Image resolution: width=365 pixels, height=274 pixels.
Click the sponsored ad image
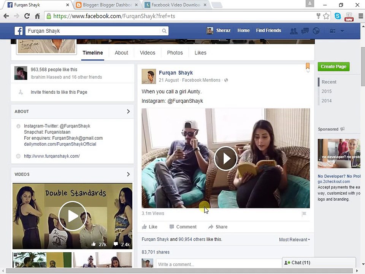pos(339,153)
